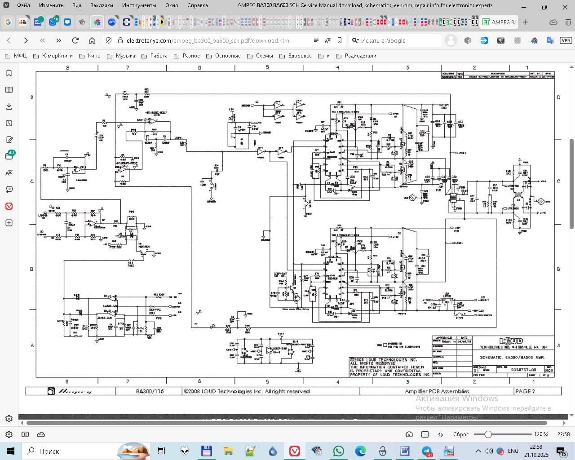This screenshot has height=460, width=575.
Task: Click the Reload page button
Action: pyautogui.click(x=75, y=40)
